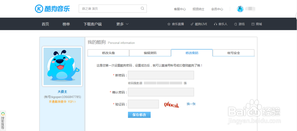The height and width of the screenshot is (131, 297).
Task: Open 会员中心 link
Action: [x=217, y=9]
